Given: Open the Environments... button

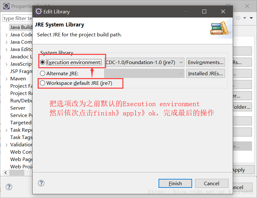Looking at the screenshot, I should [x=206, y=62].
